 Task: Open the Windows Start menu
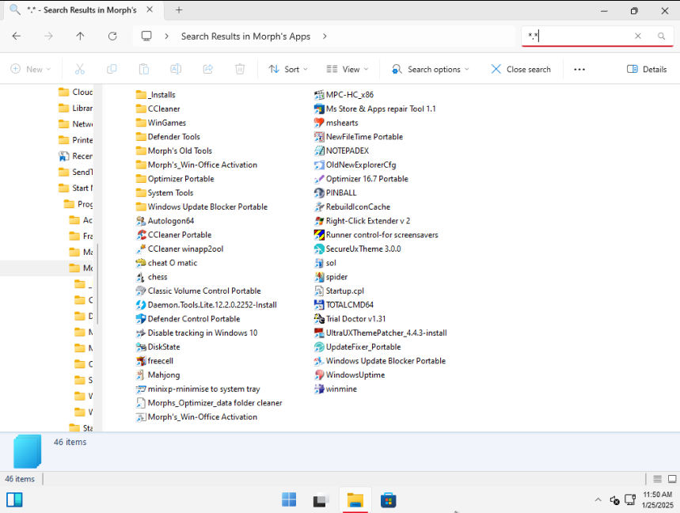point(289,500)
